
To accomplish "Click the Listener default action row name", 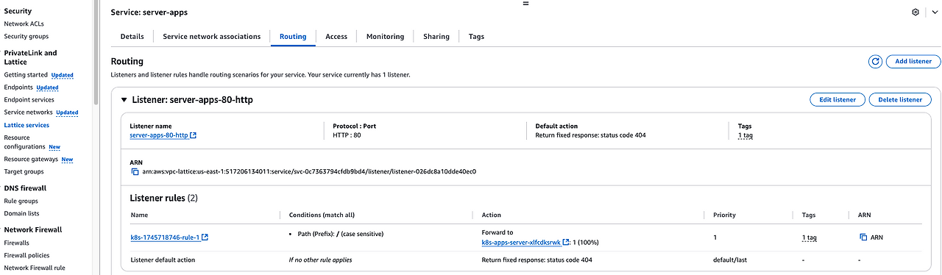I will pyautogui.click(x=163, y=260).
